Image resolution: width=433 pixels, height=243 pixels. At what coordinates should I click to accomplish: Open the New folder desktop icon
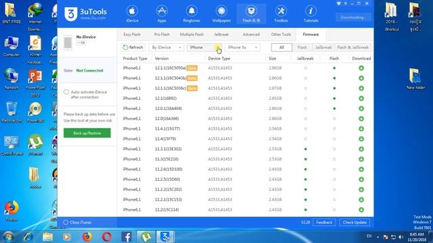coord(415,79)
